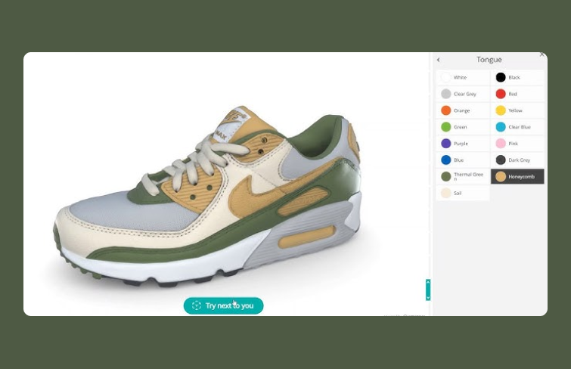Select the Black tongue color
Viewport: 571px width, 369px height.
517,78
